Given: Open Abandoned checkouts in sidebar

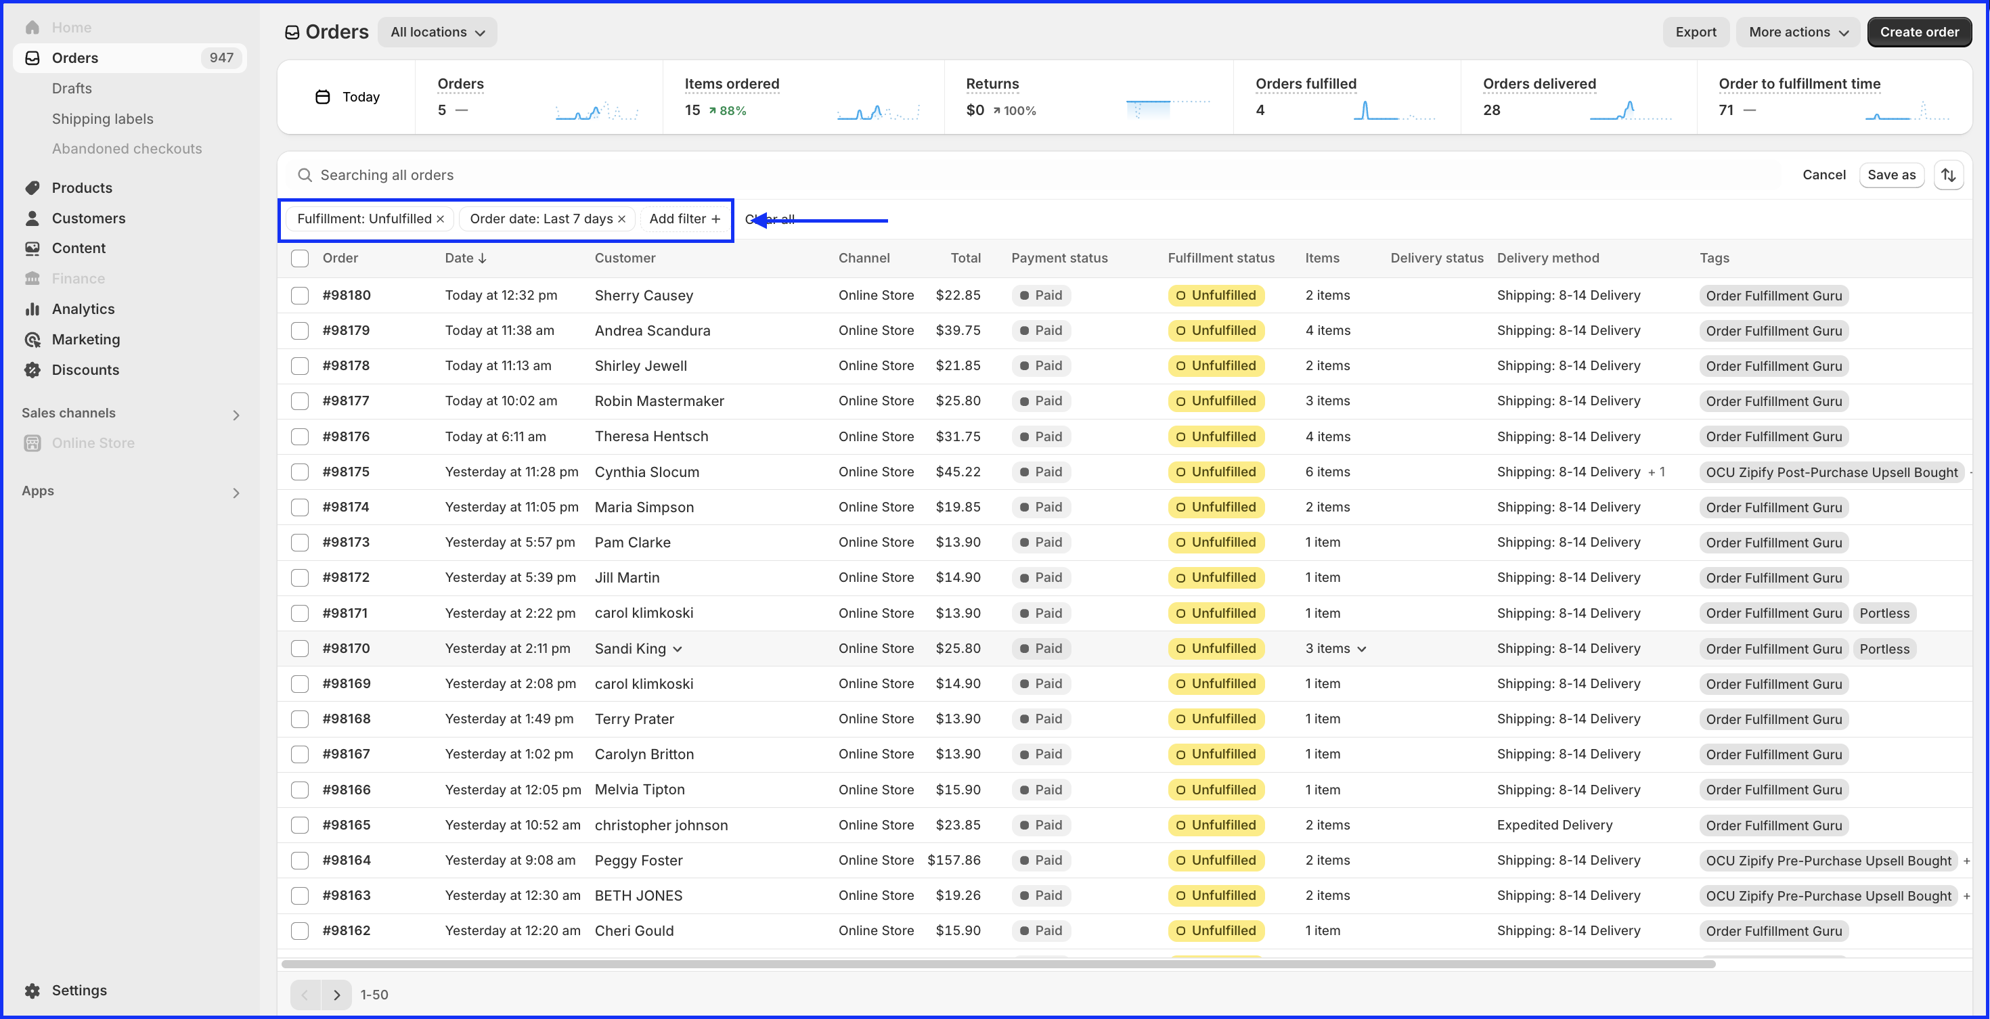Looking at the screenshot, I should (x=127, y=149).
